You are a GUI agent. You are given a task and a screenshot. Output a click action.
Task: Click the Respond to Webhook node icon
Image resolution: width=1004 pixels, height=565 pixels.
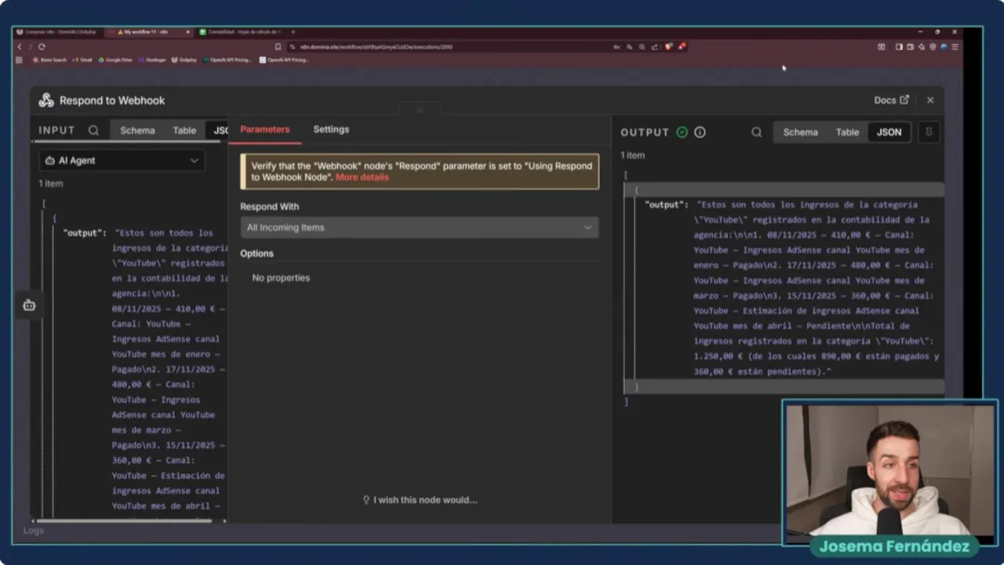(46, 100)
